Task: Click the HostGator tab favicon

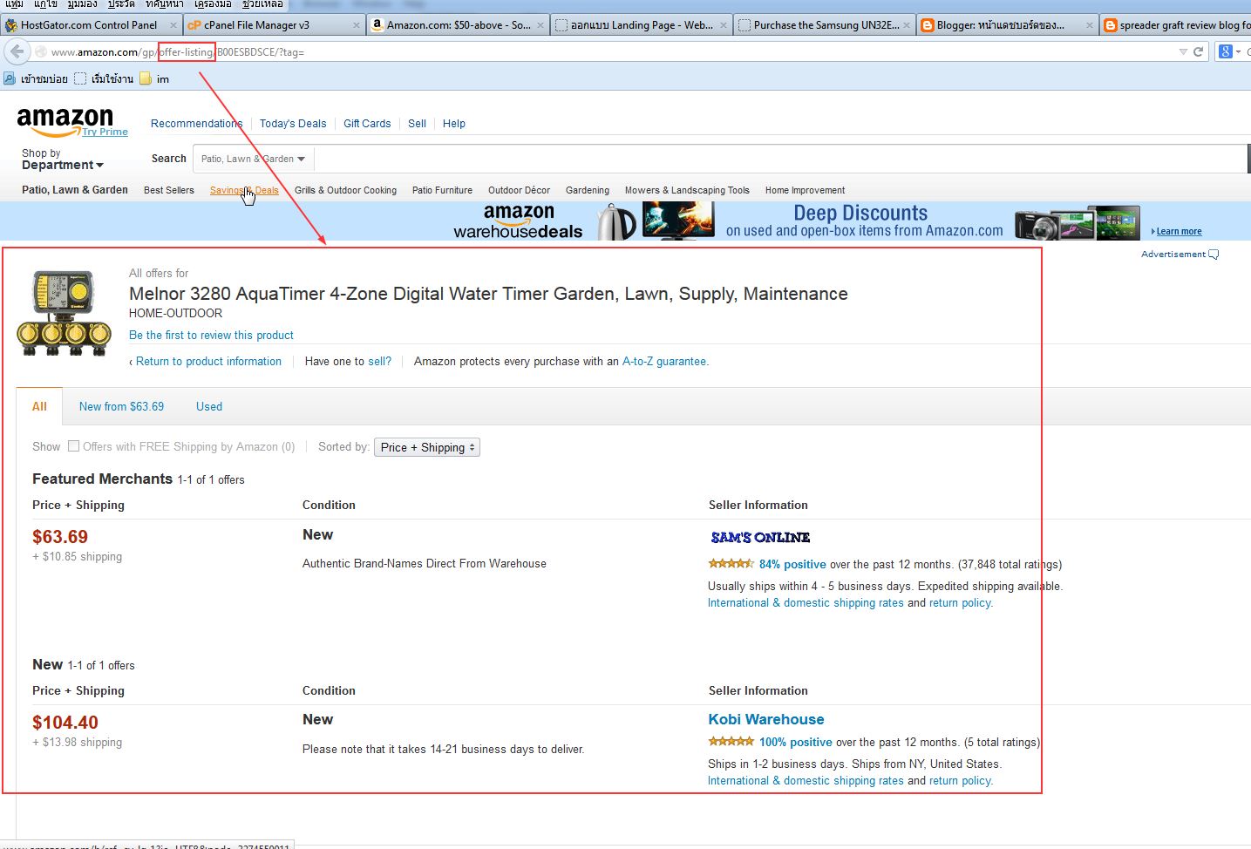Action: point(11,25)
